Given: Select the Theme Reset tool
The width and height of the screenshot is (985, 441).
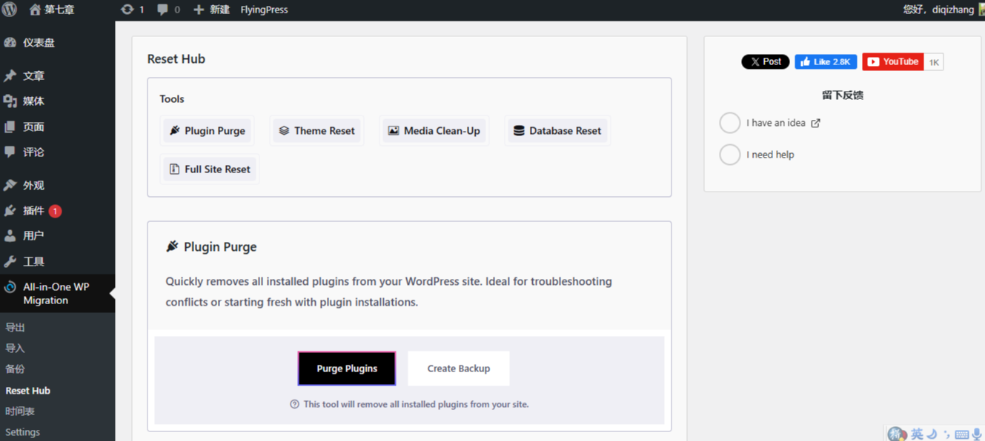Looking at the screenshot, I should 316,131.
